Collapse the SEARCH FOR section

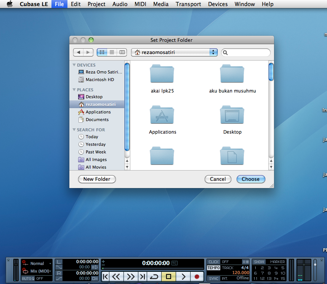tap(74, 130)
